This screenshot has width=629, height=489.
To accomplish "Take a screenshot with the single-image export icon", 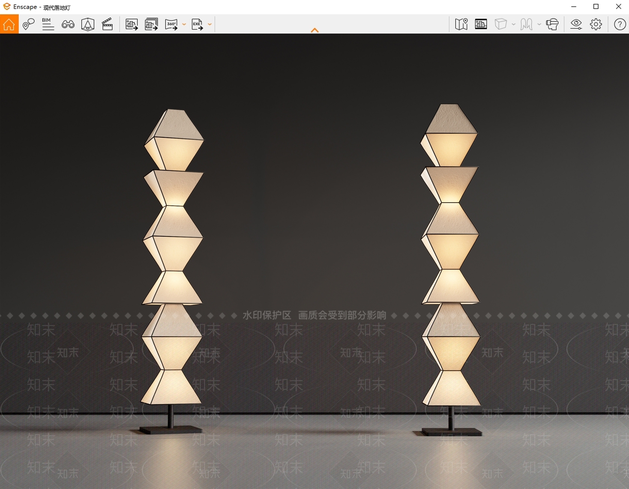I will coord(132,24).
